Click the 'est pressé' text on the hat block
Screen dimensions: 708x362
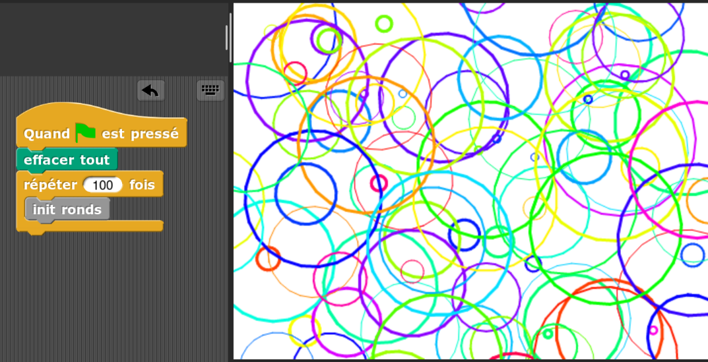[140, 134]
